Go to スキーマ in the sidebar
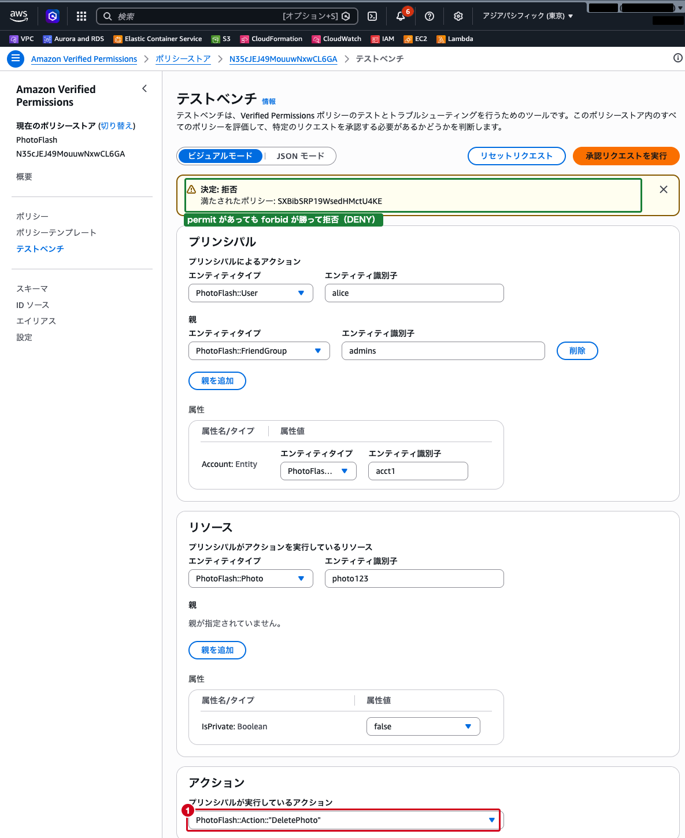Viewport: 685px width, 838px height. click(32, 288)
